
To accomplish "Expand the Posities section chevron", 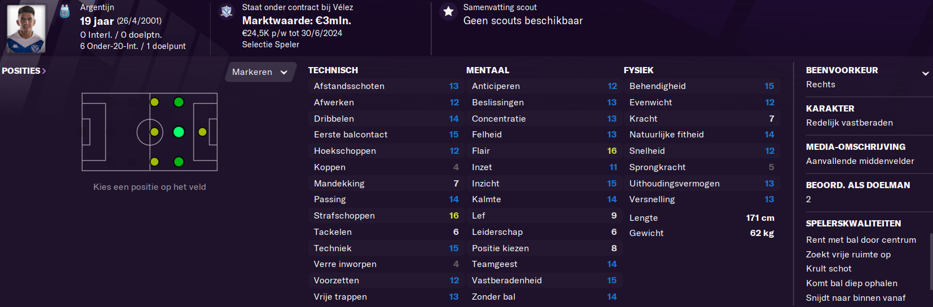I will (x=44, y=71).
